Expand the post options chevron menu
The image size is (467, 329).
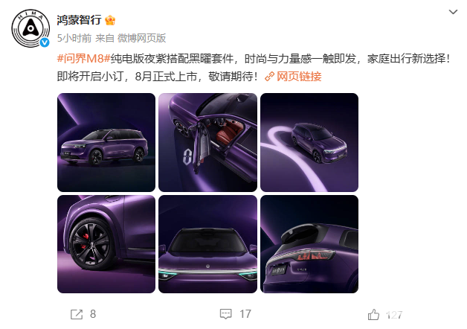point(453,12)
